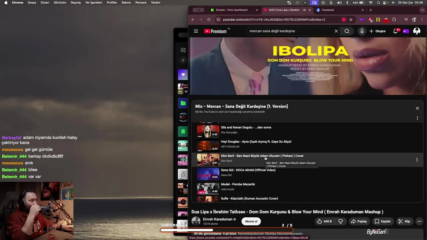This screenshot has height=240, width=427.
Task: Close the Kick Dashboard tab
Action: pyautogui.click(x=257, y=10)
